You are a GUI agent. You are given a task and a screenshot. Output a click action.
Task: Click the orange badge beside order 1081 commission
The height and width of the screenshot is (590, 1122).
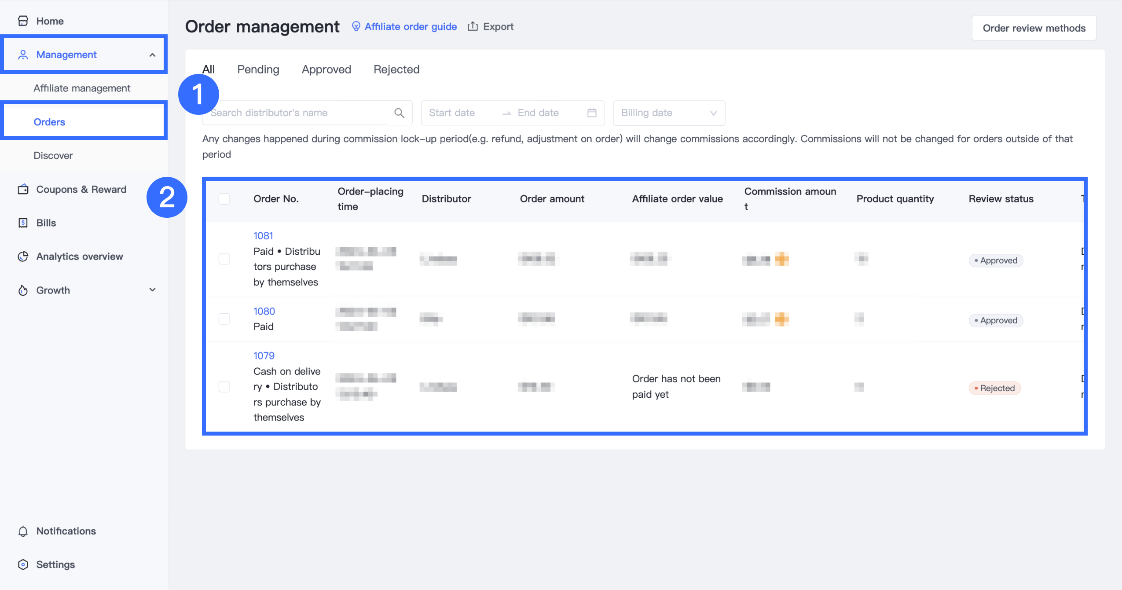(x=781, y=259)
